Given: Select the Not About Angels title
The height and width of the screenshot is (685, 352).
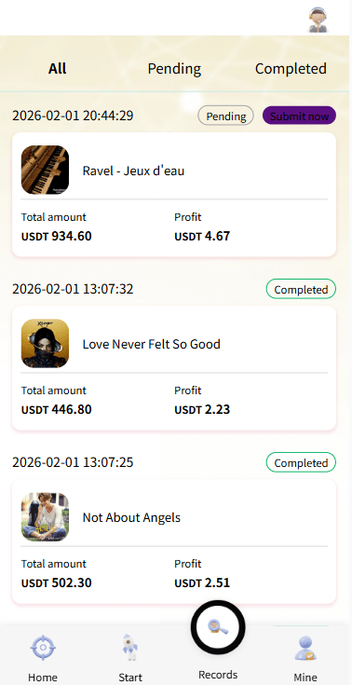Looking at the screenshot, I should point(131,517).
